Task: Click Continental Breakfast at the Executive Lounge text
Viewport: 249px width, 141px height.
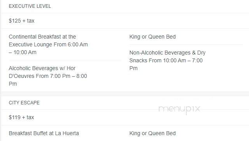Action: (48, 44)
